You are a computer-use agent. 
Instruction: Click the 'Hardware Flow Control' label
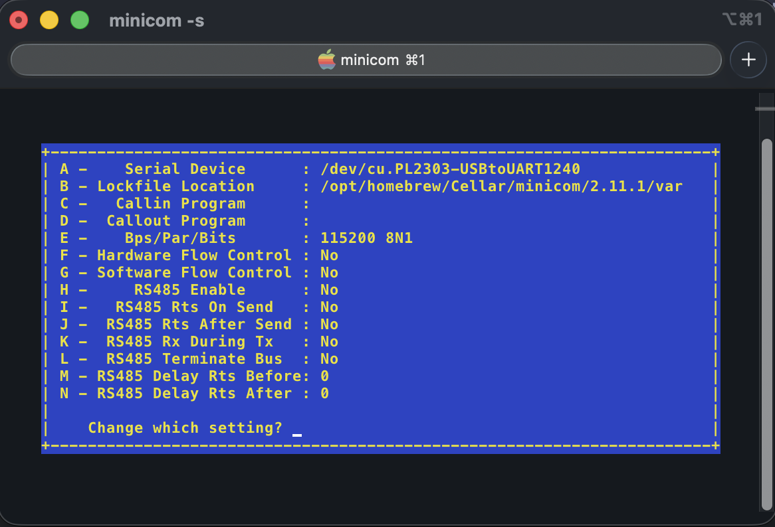pos(194,255)
